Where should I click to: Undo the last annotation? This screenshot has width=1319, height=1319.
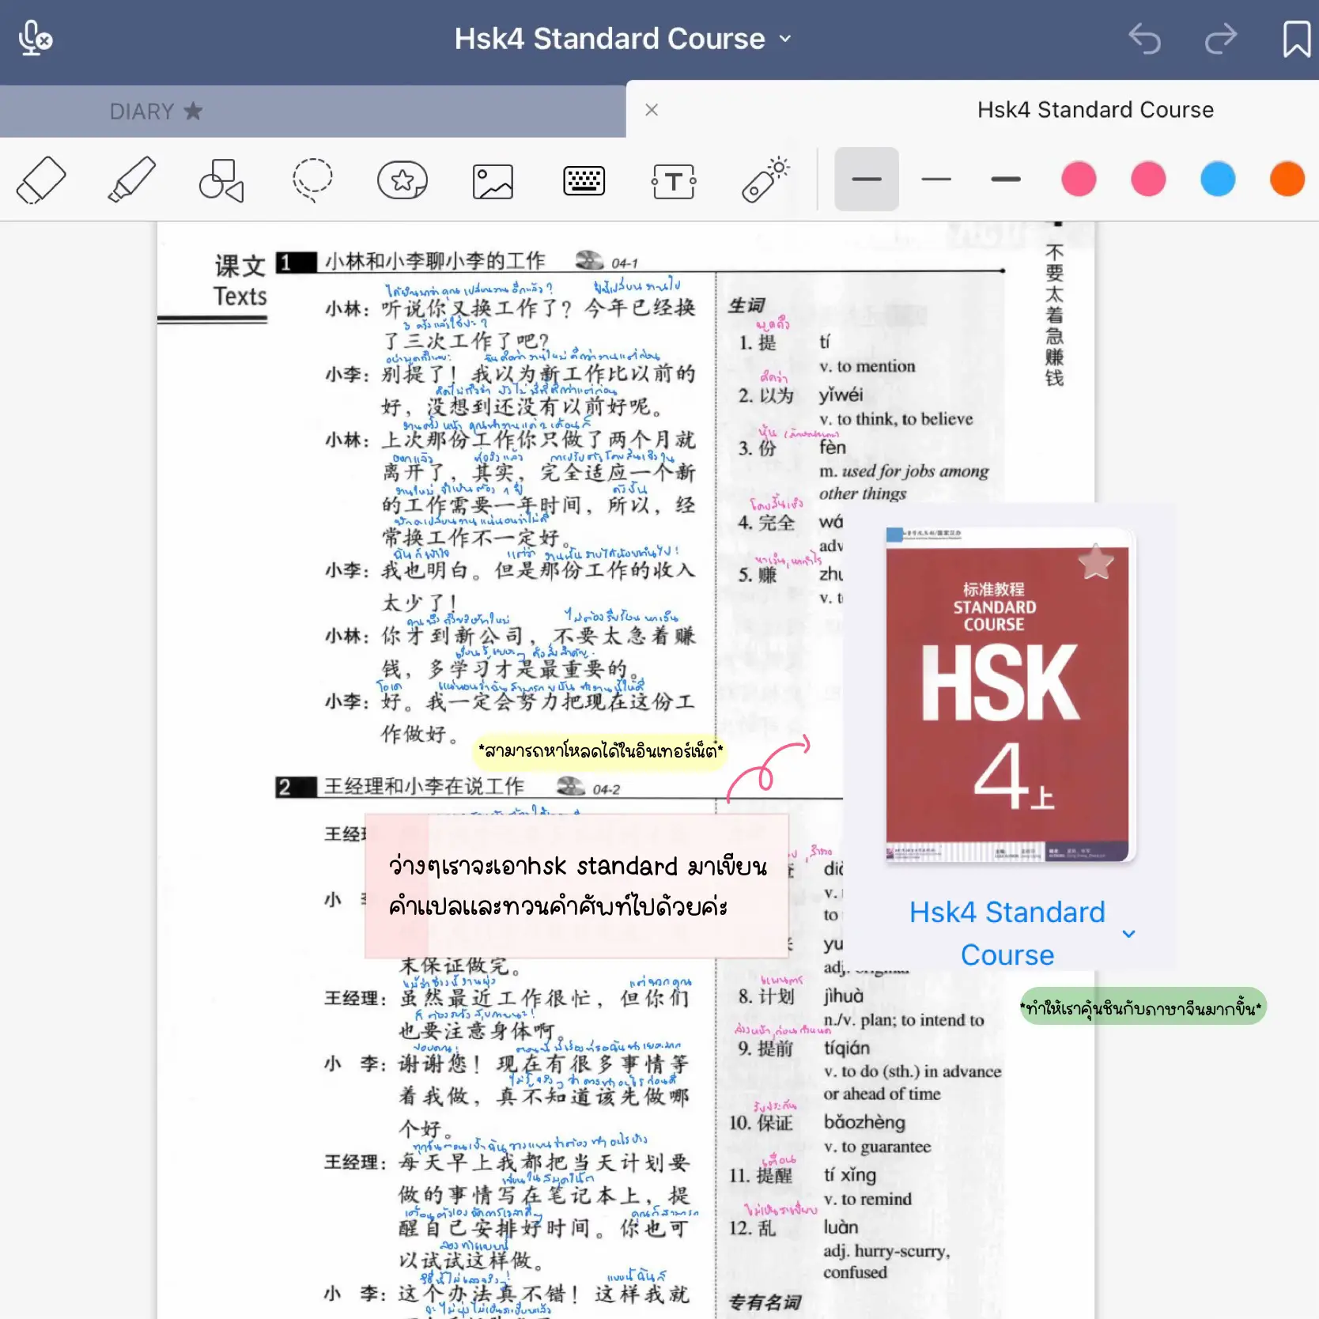tap(1144, 39)
